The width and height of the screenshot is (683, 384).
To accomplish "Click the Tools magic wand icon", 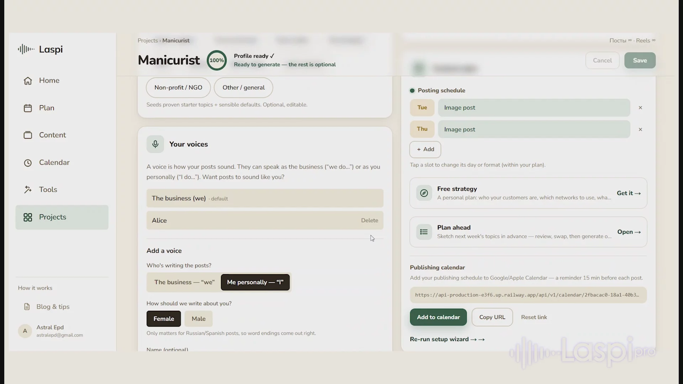I will tap(28, 190).
